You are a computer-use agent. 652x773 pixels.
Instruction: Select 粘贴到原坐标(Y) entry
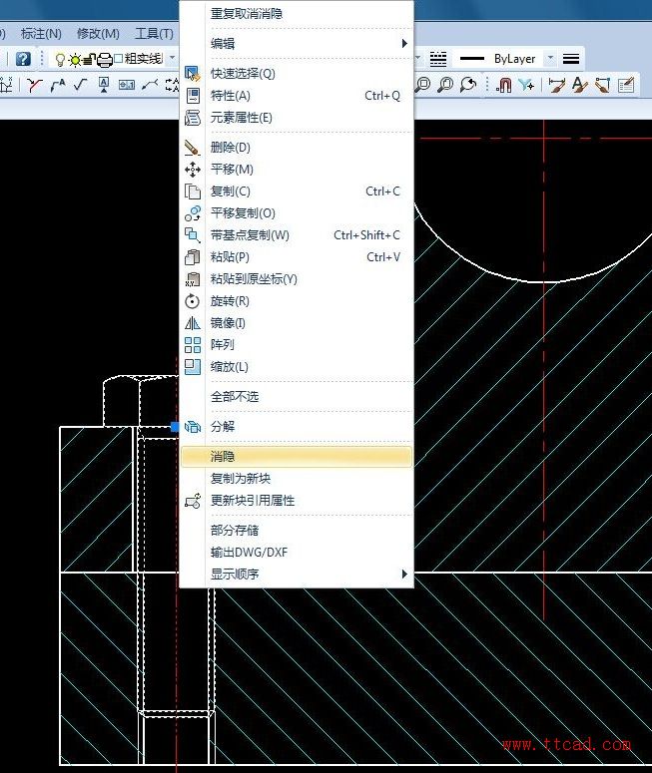pos(297,279)
